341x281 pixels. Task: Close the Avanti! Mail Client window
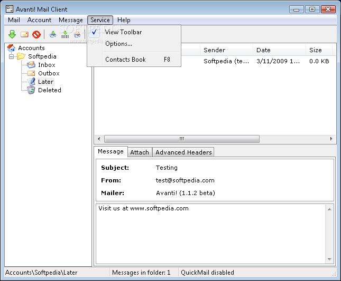pyautogui.click(x=328, y=9)
